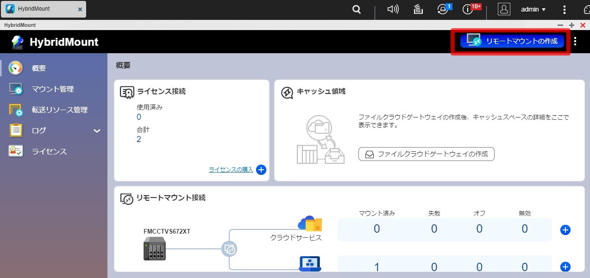The image size is (590, 278).
Task: Open external devices icon with badge 1
Action: tap(443, 9)
